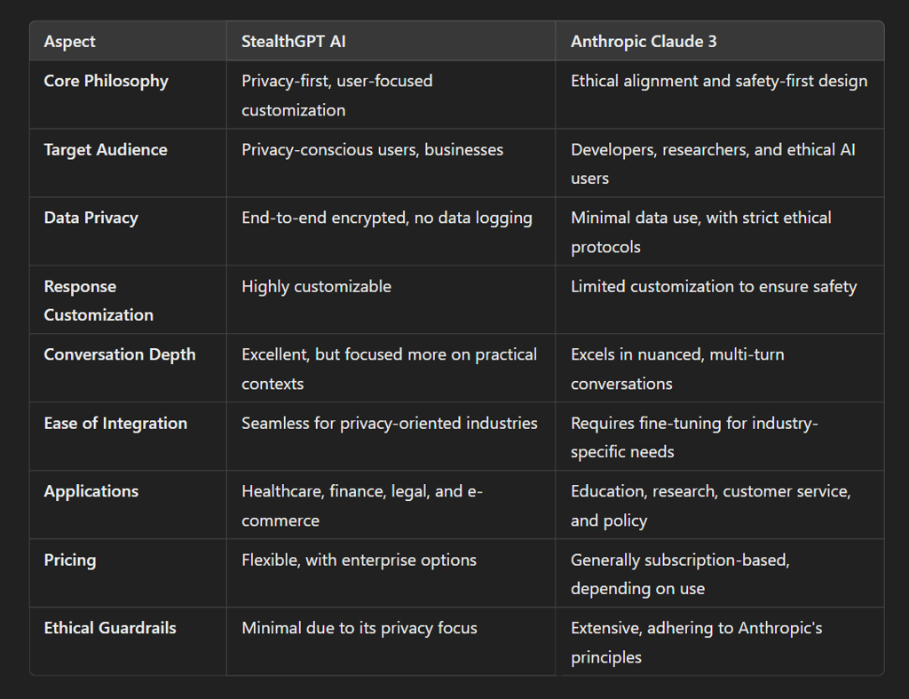Image resolution: width=909 pixels, height=699 pixels.
Task: Select the 'Data Privacy' row label
Action: 91,218
